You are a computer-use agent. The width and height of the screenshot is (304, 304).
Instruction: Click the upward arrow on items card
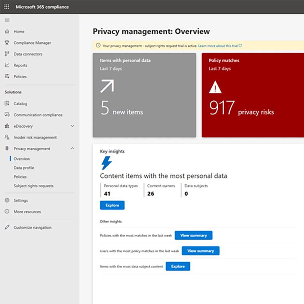[107, 86]
